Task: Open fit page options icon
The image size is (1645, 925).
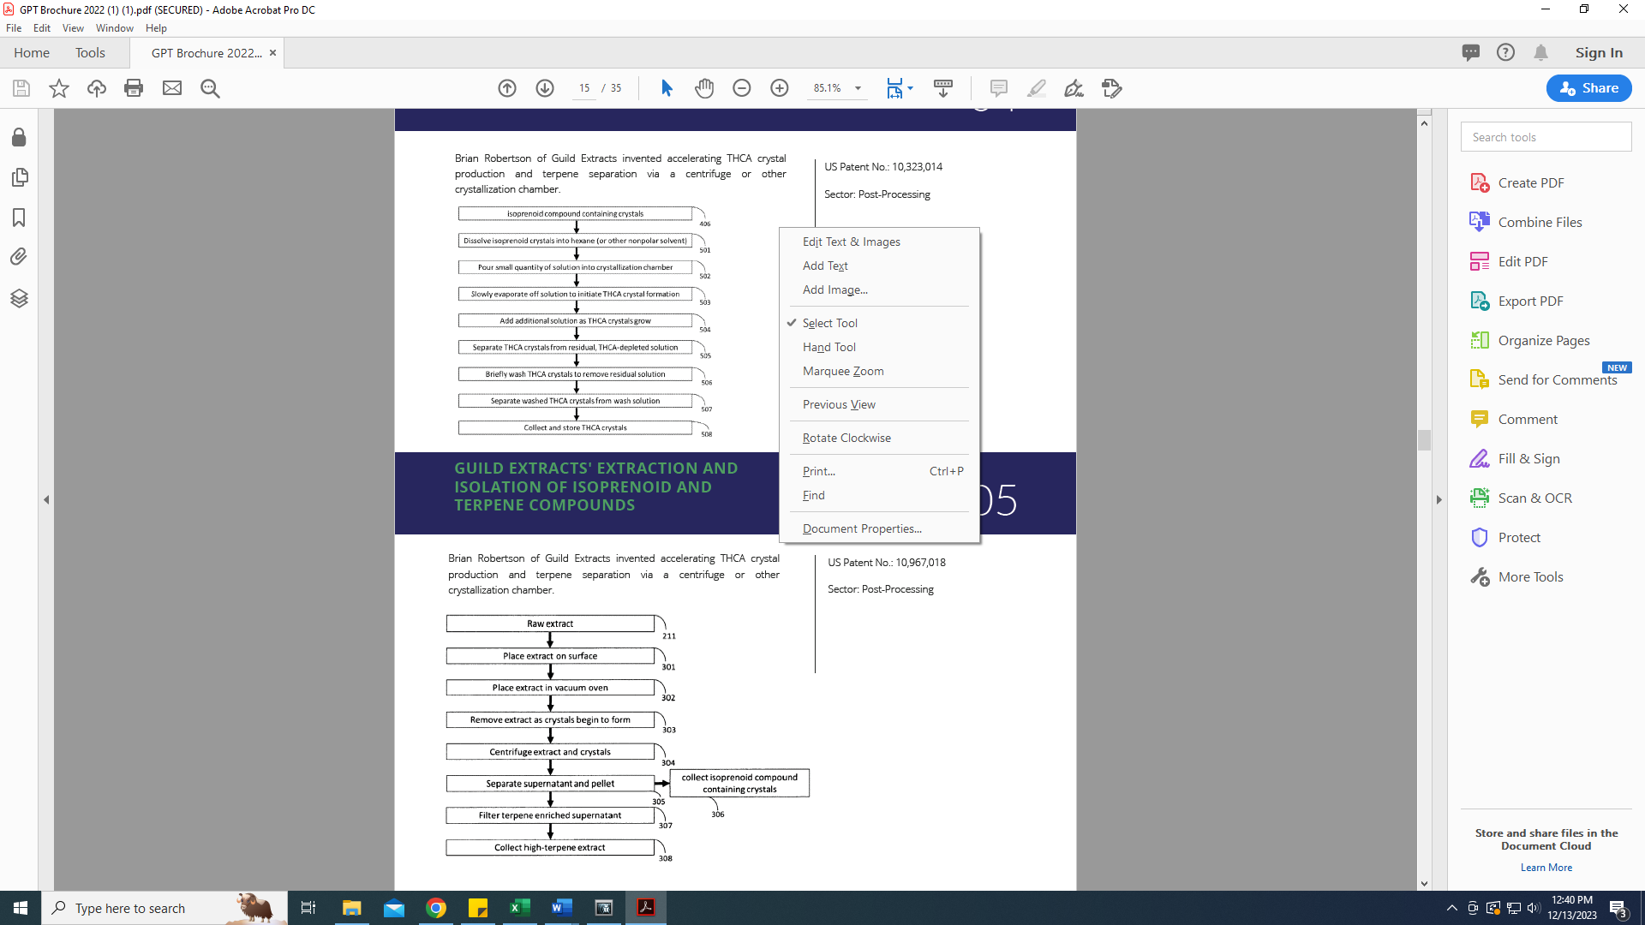Action: pos(894,88)
